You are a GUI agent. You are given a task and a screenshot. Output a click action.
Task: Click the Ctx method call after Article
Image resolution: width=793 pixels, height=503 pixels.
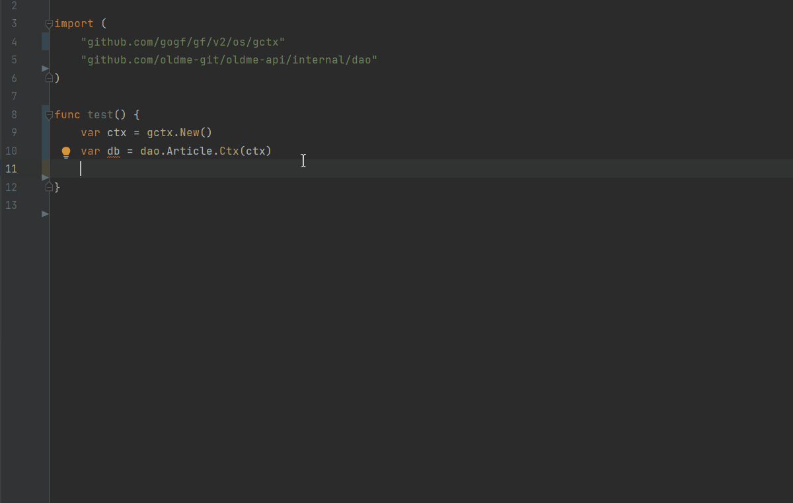[229, 151]
